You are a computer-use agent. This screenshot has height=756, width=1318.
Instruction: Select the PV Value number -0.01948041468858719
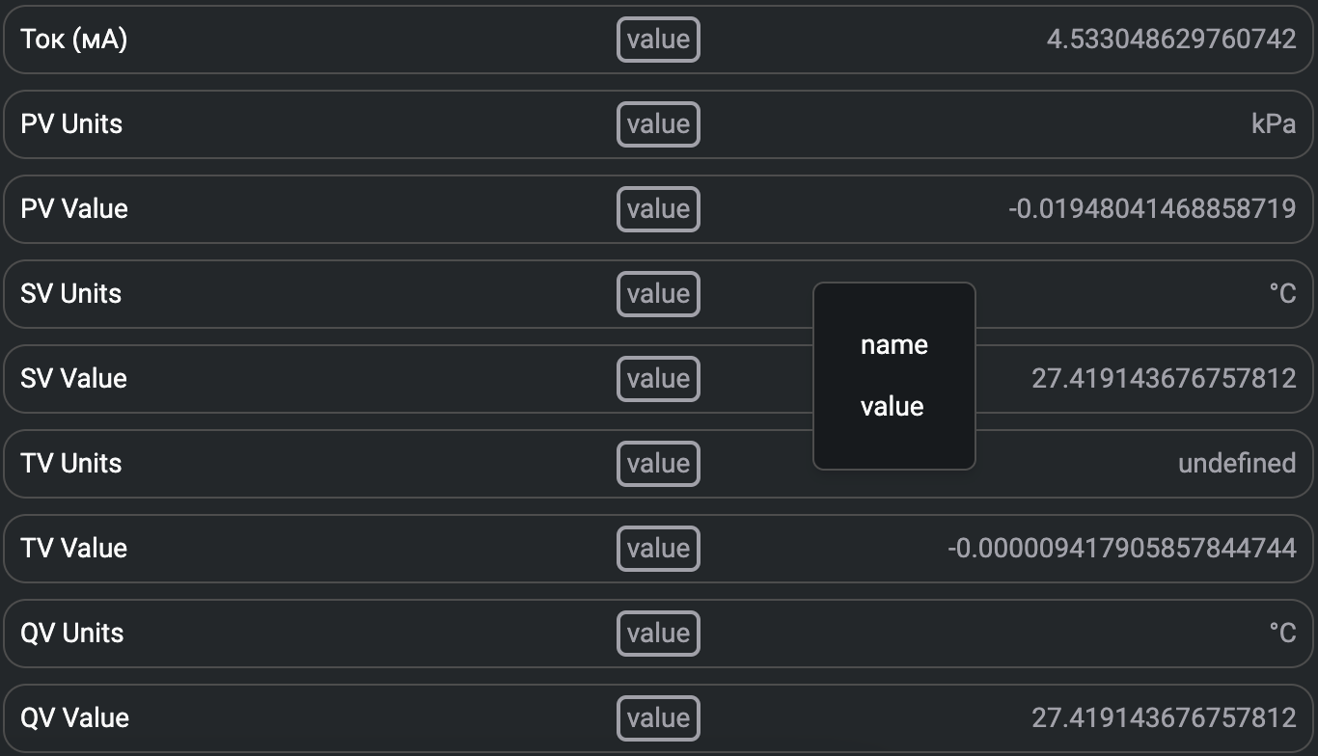(x=1152, y=209)
